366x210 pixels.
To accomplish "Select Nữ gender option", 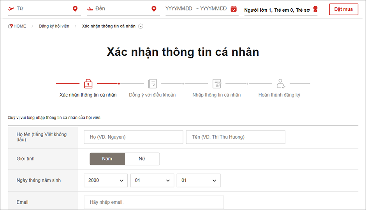I will pyautogui.click(x=142, y=159).
